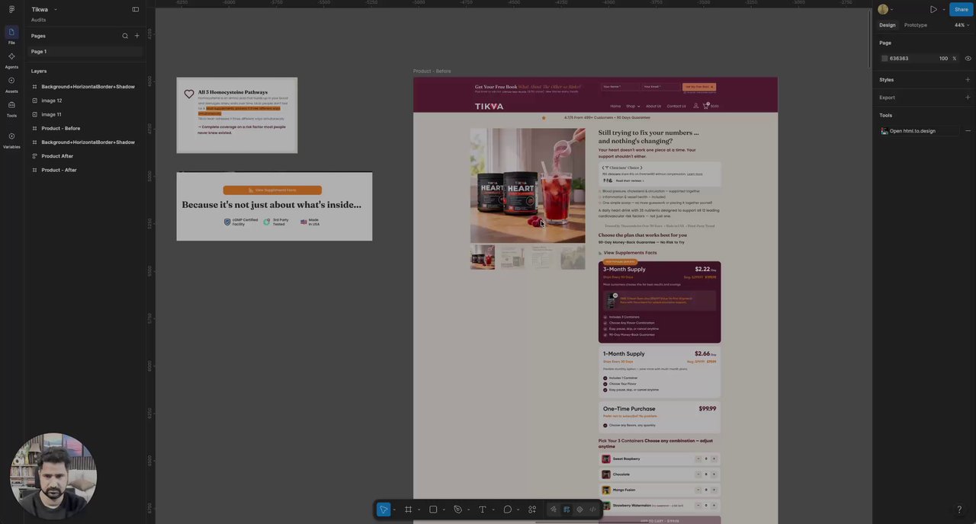The image size is (976, 524).
Task: Open the Pen tool options chevron
Action: 468,510
